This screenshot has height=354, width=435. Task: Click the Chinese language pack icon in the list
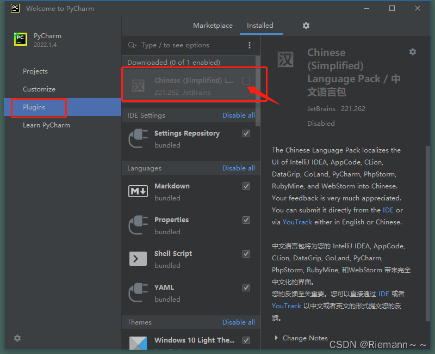click(x=138, y=86)
